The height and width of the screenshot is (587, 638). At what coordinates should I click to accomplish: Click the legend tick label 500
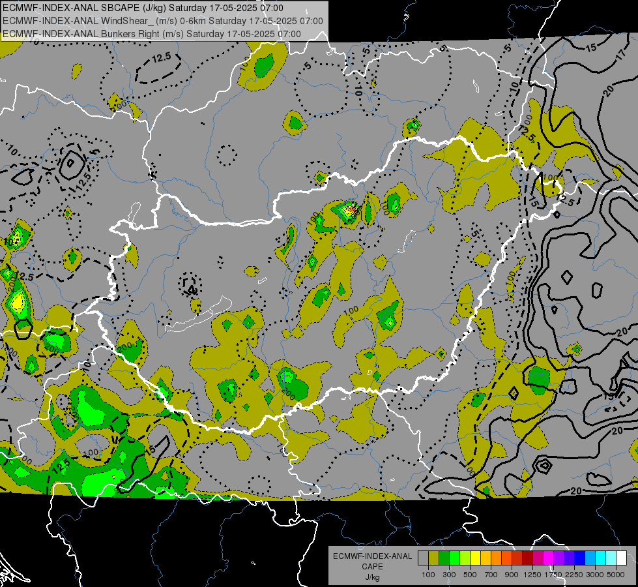pyautogui.click(x=470, y=575)
